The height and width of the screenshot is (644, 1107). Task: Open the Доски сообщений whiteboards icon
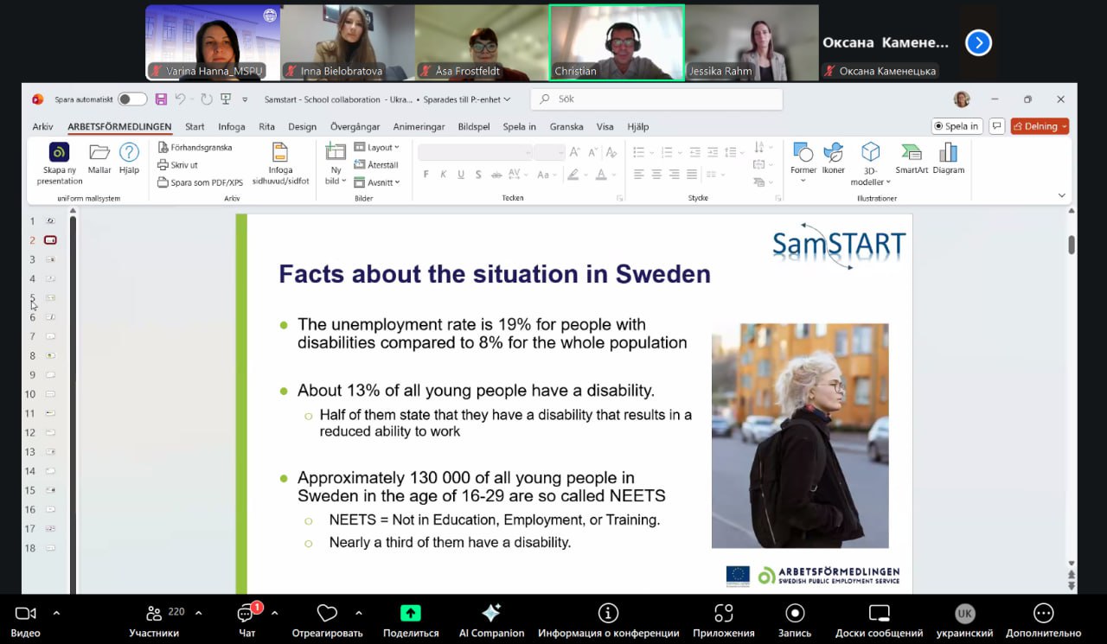coord(879,614)
